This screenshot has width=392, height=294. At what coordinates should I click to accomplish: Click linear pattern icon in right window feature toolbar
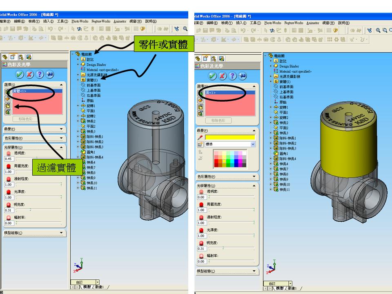[x=330, y=39]
